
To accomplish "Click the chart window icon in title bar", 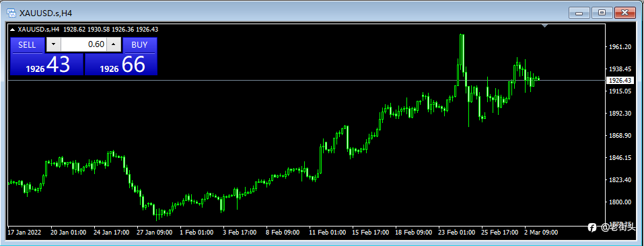I will pyautogui.click(x=12, y=13).
